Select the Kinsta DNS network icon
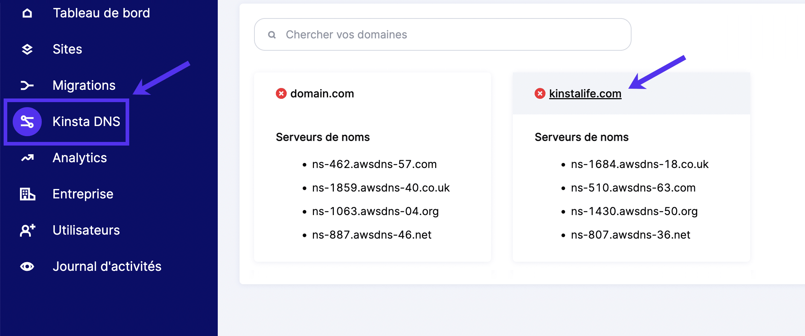Viewport: 805px width, 336px height. [27, 122]
